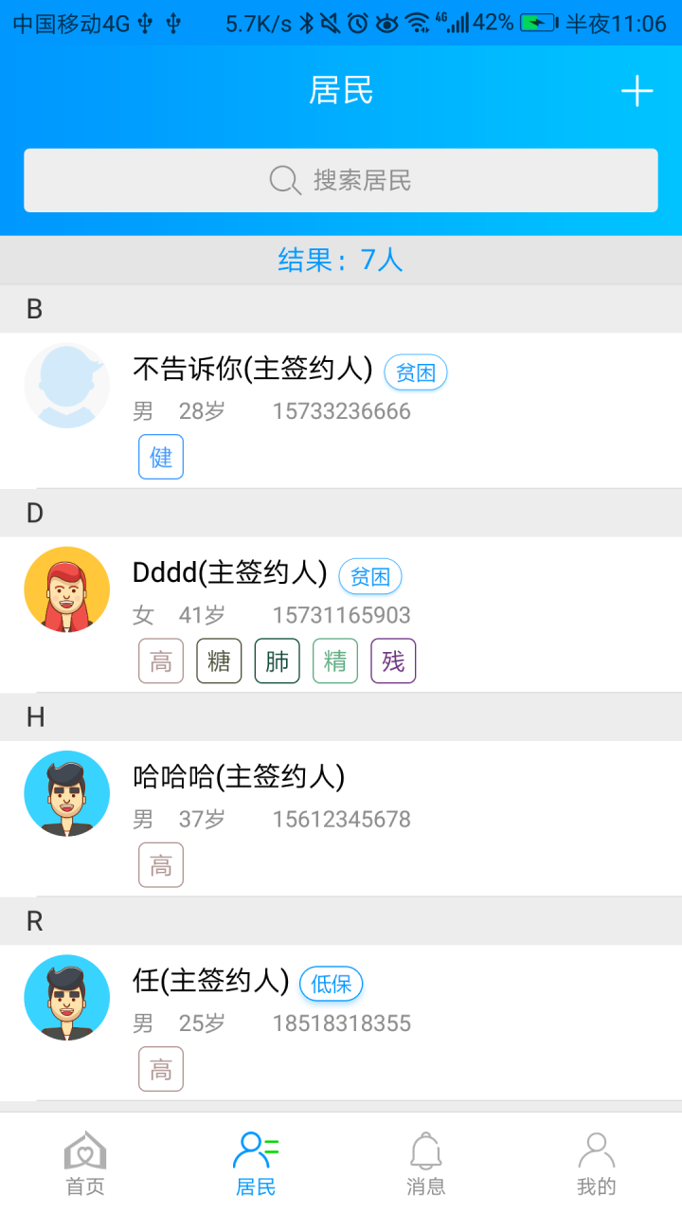Screen dimensions: 682x1213
Task: Tap the home (首页) icon in bottom navigation
Action: [84, 1158]
